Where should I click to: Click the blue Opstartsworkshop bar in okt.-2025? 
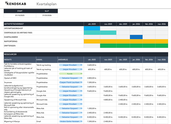coord(92,28)
